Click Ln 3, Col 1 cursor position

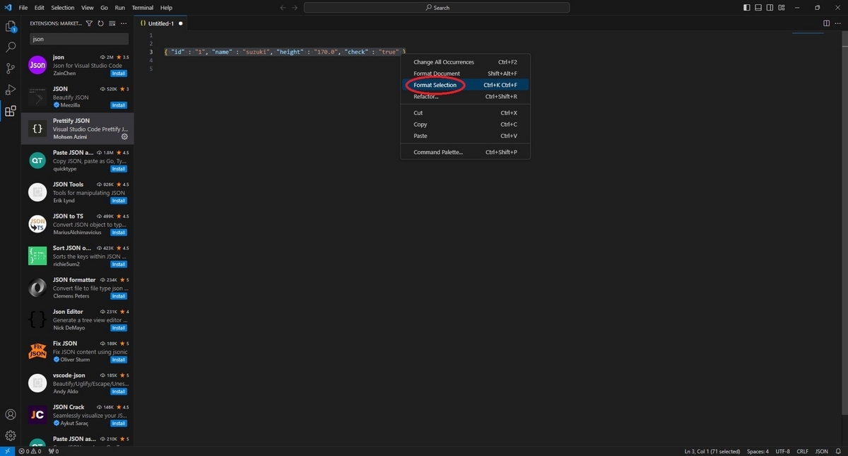tap(712, 451)
